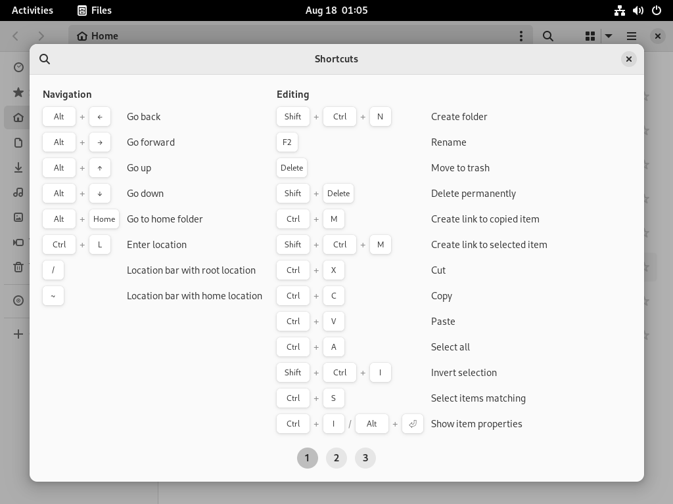
Task: Expand the view options dropdown arrow
Action: tap(609, 36)
